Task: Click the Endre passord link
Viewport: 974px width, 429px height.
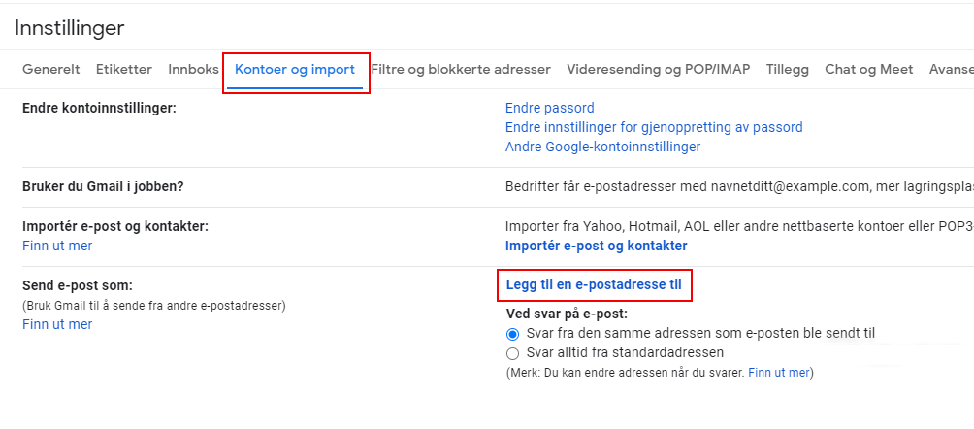Action: 550,108
